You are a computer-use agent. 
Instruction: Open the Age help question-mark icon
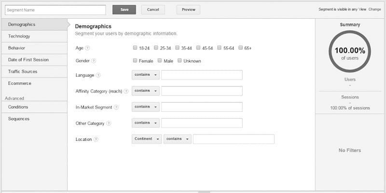pyautogui.click(x=87, y=48)
